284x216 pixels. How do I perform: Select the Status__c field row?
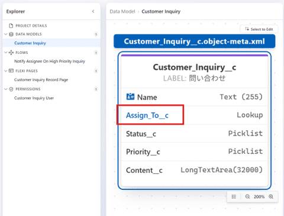[194, 134]
